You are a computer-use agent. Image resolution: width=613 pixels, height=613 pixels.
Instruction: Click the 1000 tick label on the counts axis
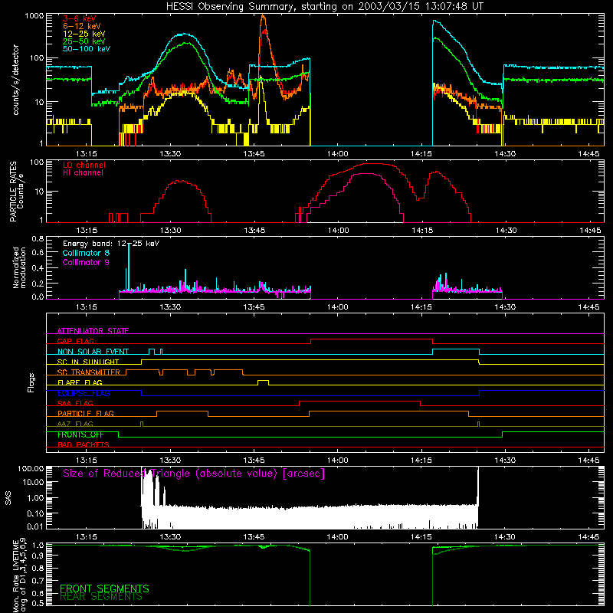coord(34,16)
